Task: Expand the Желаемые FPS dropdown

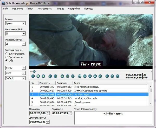Action: coord(24,44)
